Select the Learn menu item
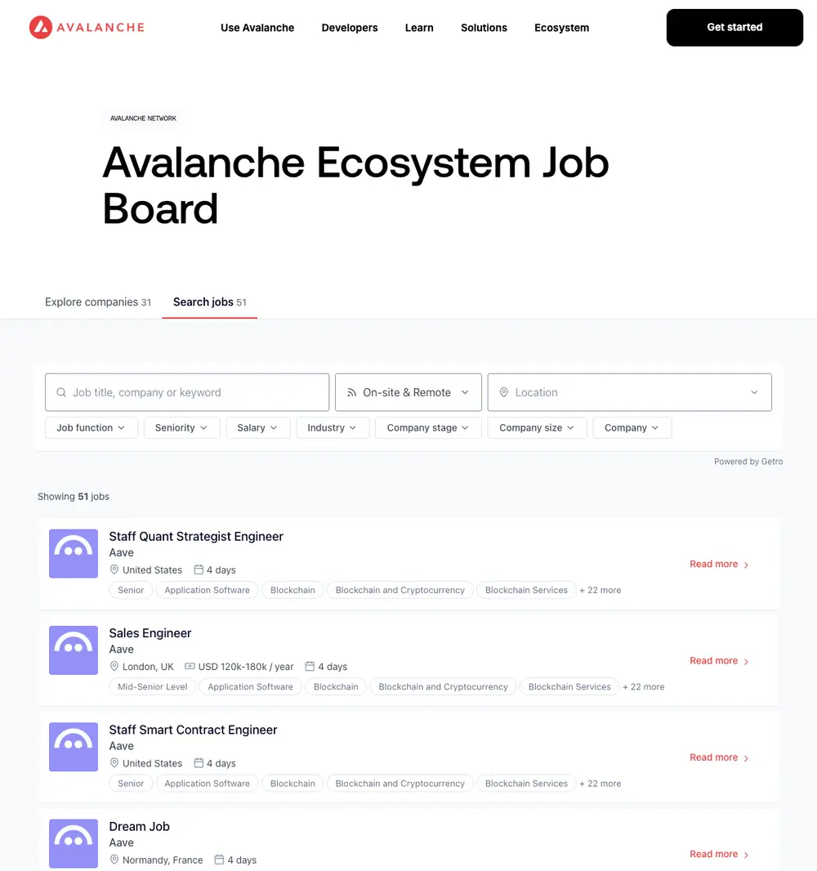This screenshot has height=871, width=817. pyautogui.click(x=419, y=28)
